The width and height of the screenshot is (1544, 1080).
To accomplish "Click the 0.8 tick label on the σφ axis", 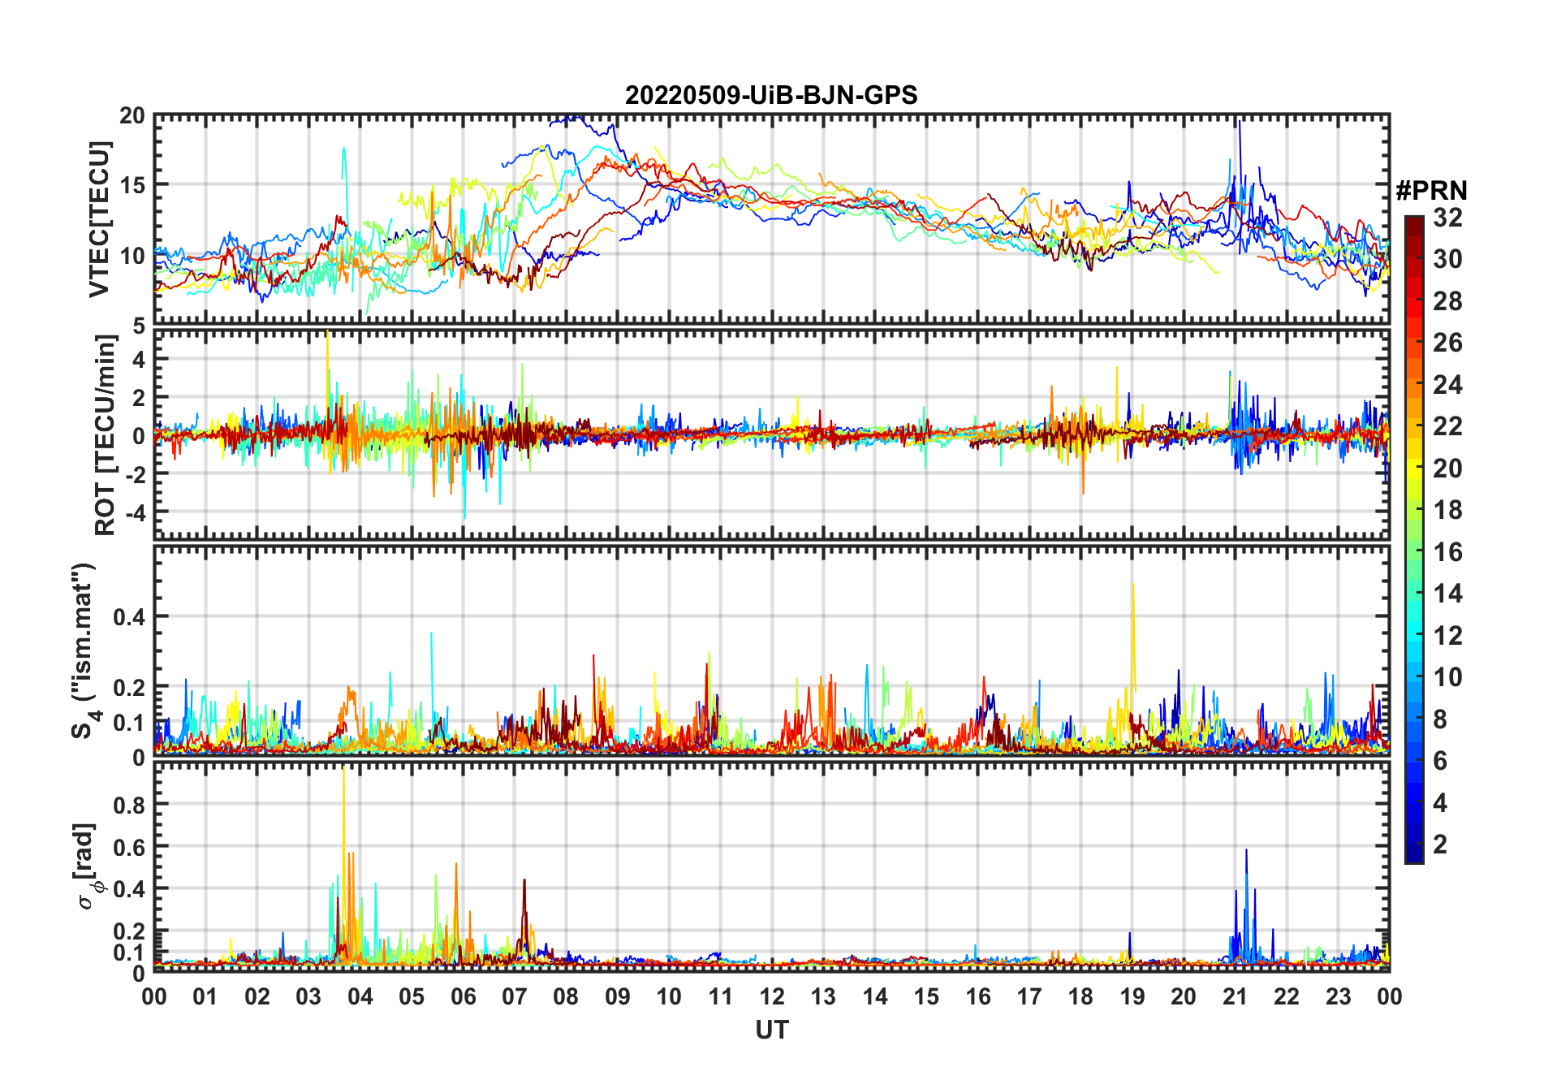I will pyautogui.click(x=129, y=805).
